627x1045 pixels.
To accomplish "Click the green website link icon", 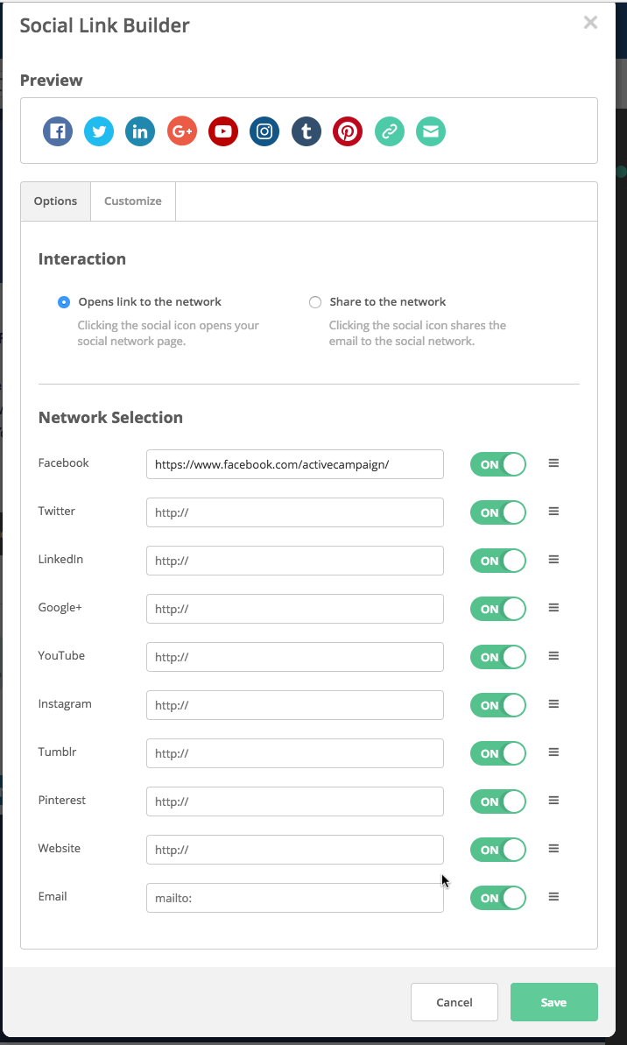I will (x=389, y=132).
